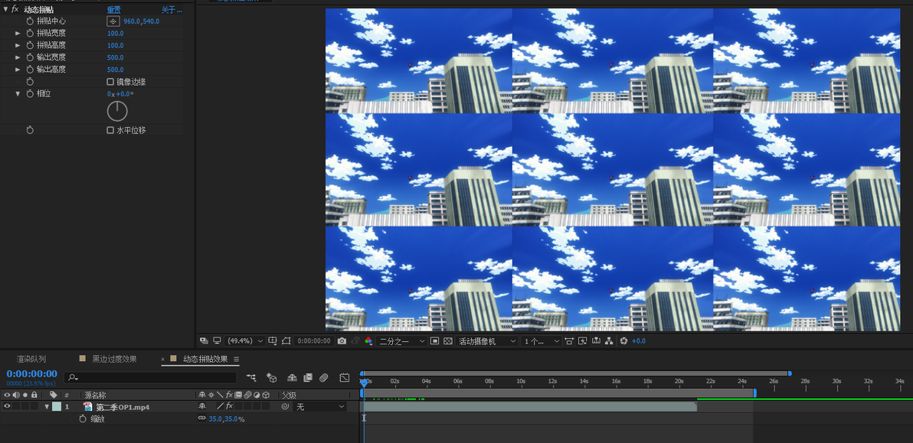This screenshot has width=913, height=443.
Task: Toggle stopwatch for 拼贴宽度 property
Action: 30,33
